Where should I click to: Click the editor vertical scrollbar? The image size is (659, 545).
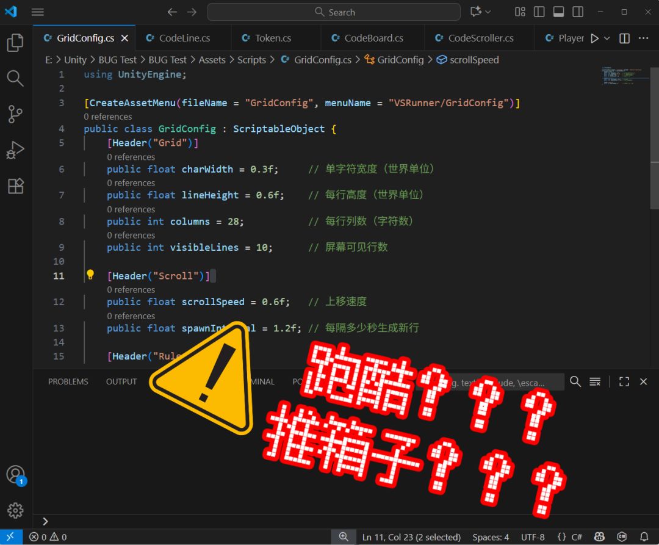[654, 139]
